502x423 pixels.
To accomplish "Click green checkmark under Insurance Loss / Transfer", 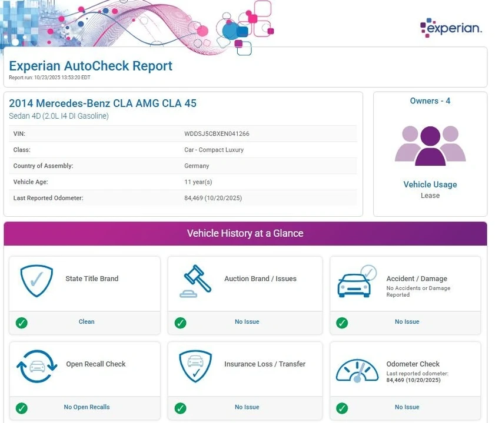I will tap(180, 408).
